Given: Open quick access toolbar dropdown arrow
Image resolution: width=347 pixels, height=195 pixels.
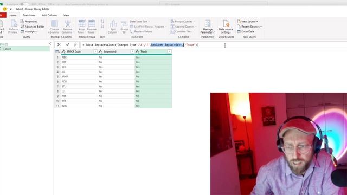Looking at the screenshot, I should click(11, 9).
